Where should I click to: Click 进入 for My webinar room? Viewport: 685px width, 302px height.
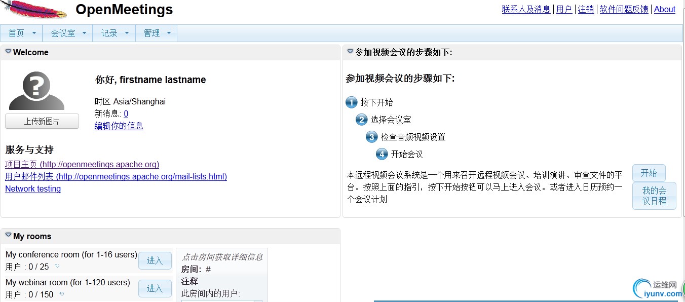coord(155,288)
